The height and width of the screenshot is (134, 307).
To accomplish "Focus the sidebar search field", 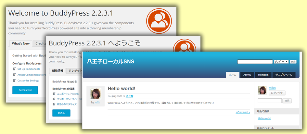I will (x=270, y=101).
